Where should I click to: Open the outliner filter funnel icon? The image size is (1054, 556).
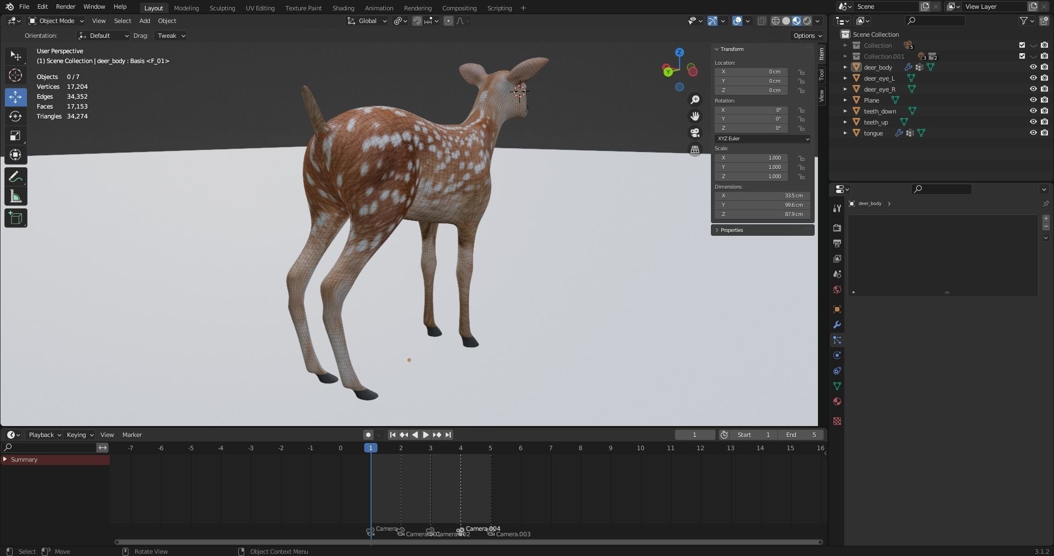[1023, 21]
